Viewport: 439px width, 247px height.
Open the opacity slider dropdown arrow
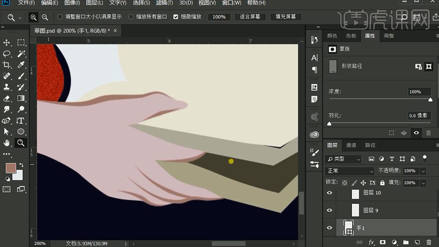tap(423, 171)
